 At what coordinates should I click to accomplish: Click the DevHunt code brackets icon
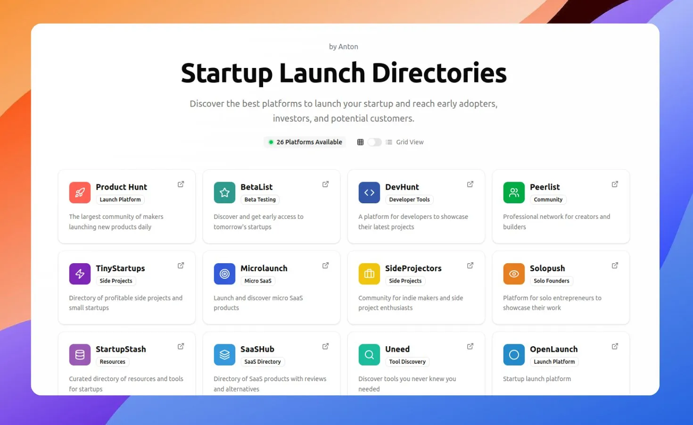point(369,192)
